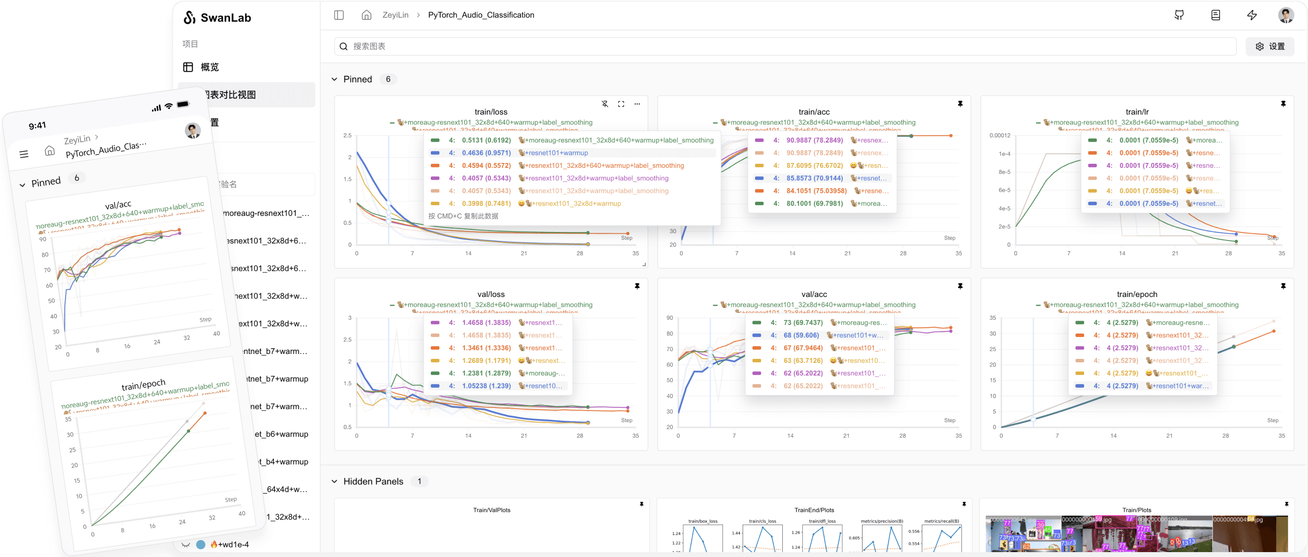
Task: Open the GitHub icon in top bar
Action: tap(1179, 15)
